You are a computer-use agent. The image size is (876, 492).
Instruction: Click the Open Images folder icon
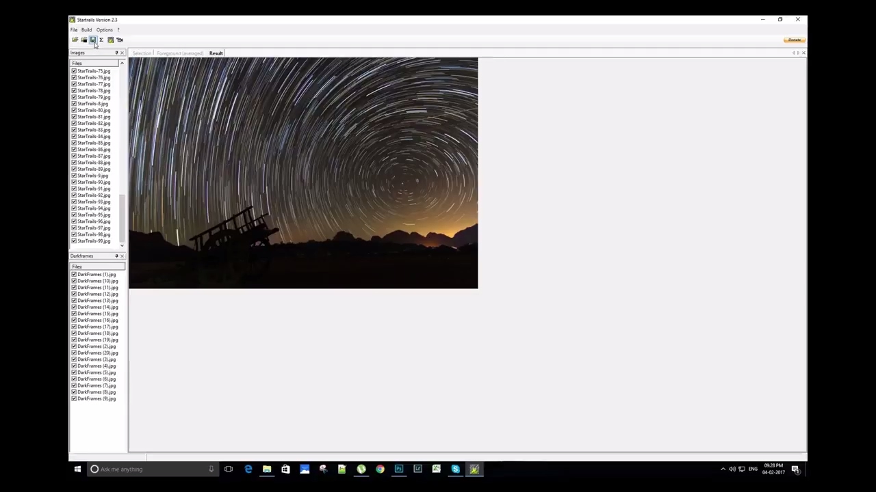point(75,40)
